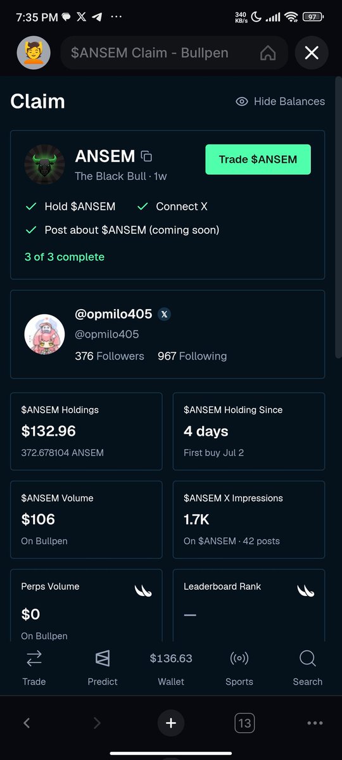Tap the X badge next to @opmilo405
Screen dimensions: 342x760
165,314
